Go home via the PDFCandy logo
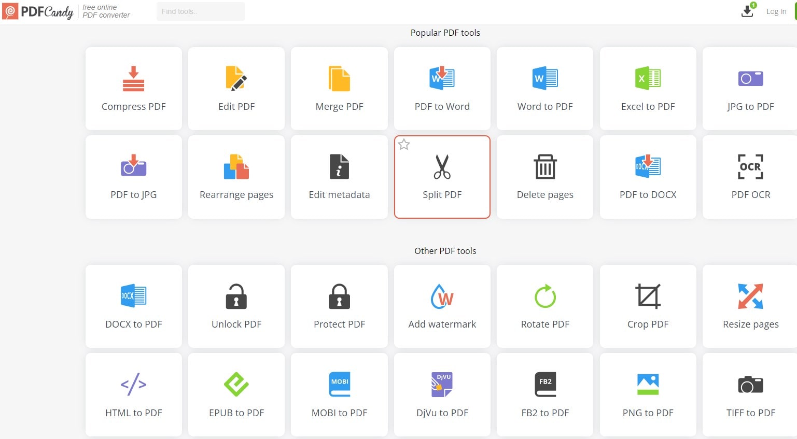797x439 pixels. (38, 11)
